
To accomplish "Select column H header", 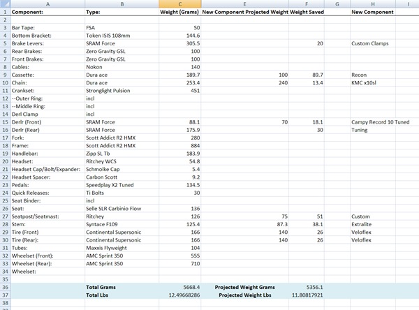I will pos(373,4).
